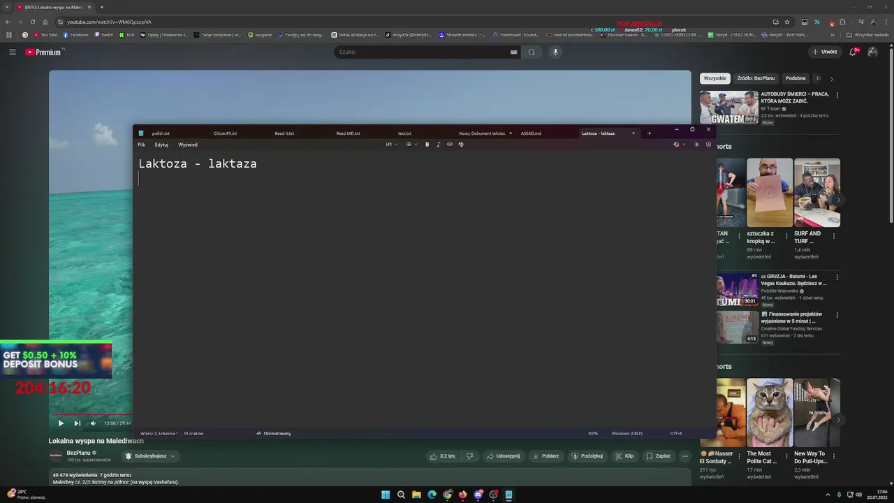Switch to text.txt tab
Image resolution: width=894 pixels, height=503 pixels.
click(404, 133)
